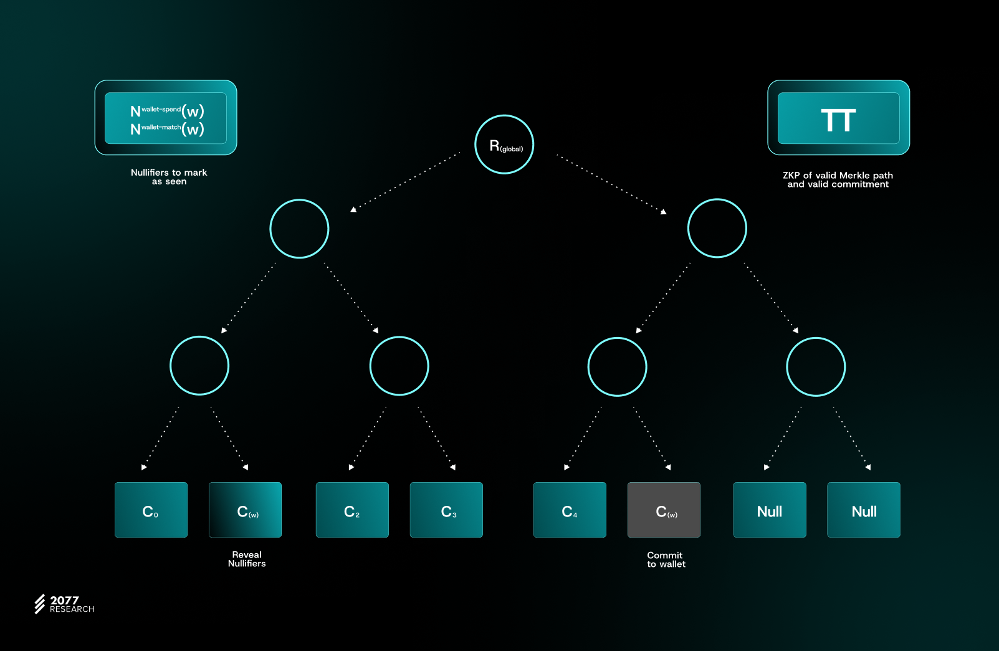Click the "Commit to wallet" label
This screenshot has width=999, height=651.
pos(666,559)
